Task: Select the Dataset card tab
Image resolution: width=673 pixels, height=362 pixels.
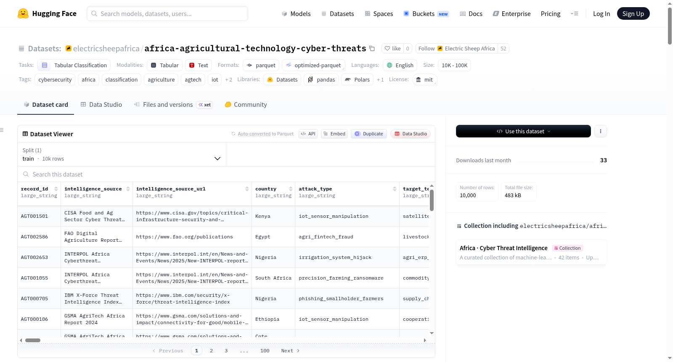Action: pos(46,105)
